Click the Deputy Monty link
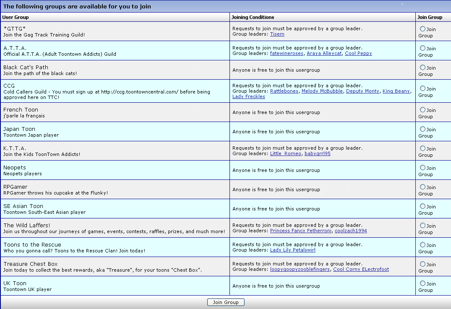Viewport: 451px width, 309px height. tap(362, 91)
